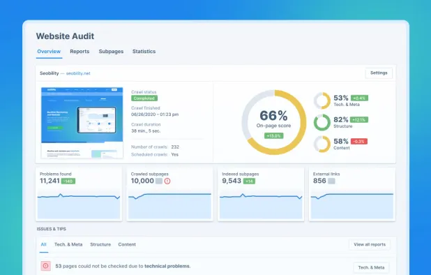431x275 pixels.
Task: Click the +14 Indexed subpages badge
Action: pyautogui.click(x=249, y=181)
